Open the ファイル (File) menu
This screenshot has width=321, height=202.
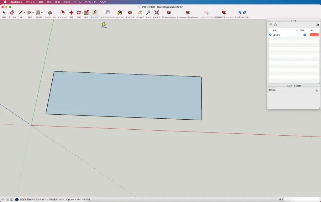pyautogui.click(x=30, y=2)
